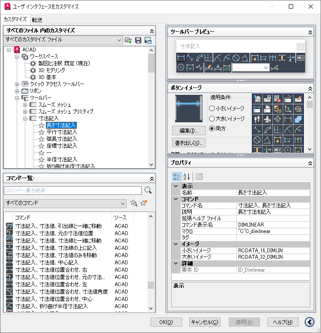Collapse ボタン イメージ panel chevron
This screenshot has width=321, height=333.
coord(310,88)
